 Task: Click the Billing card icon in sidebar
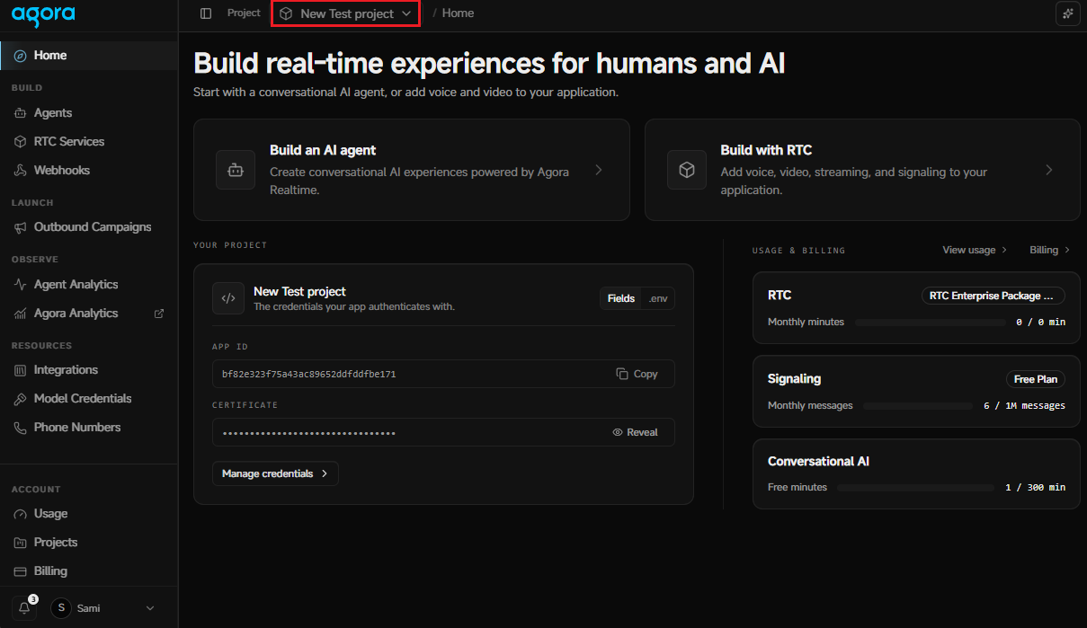pyautogui.click(x=20, y=571)
